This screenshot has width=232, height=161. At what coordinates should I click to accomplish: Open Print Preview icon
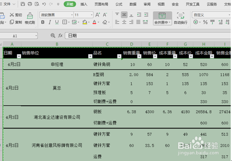(37, 4)
